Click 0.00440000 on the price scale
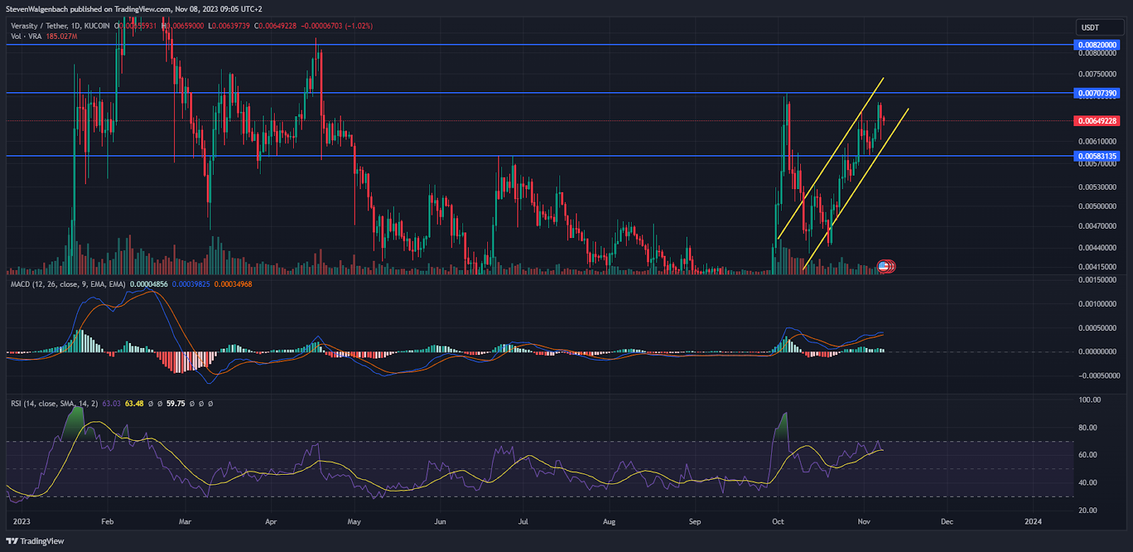Viewport: 1133px width, 552px height. coord(1097,247)
